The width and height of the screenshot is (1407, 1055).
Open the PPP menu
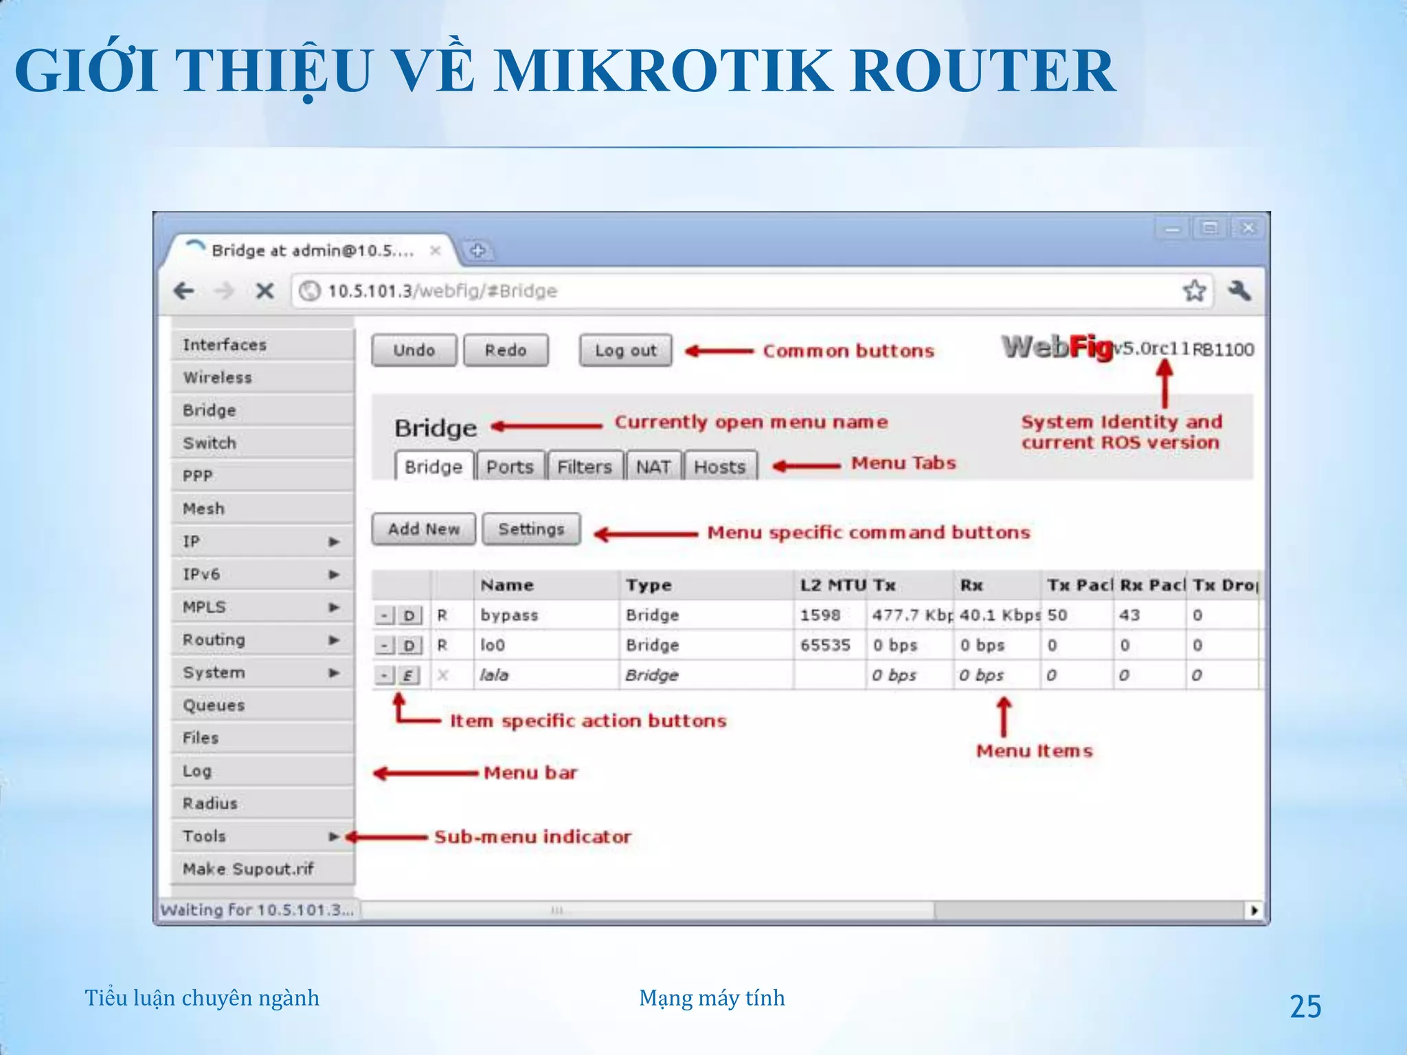262,476
